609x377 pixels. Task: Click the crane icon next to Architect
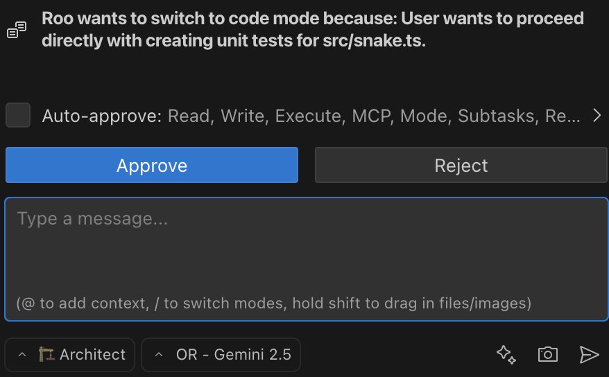pos(46,355)
